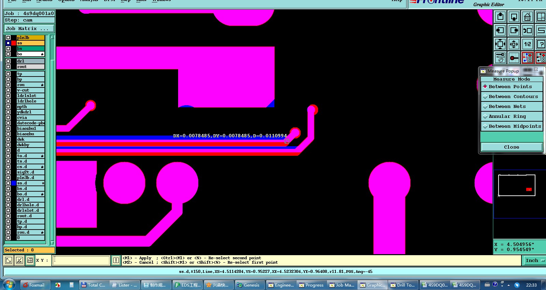This screenshot has width=546, height=290.
Task: Click the XY grid window icon
Action: (x=541, y=16)
